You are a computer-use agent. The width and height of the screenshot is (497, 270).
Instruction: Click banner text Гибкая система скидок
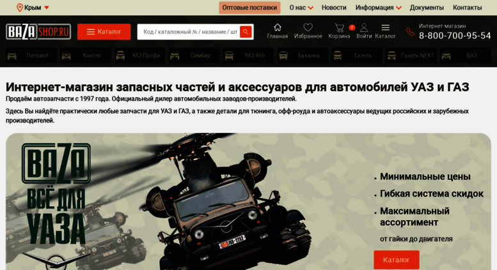[431, 193]
